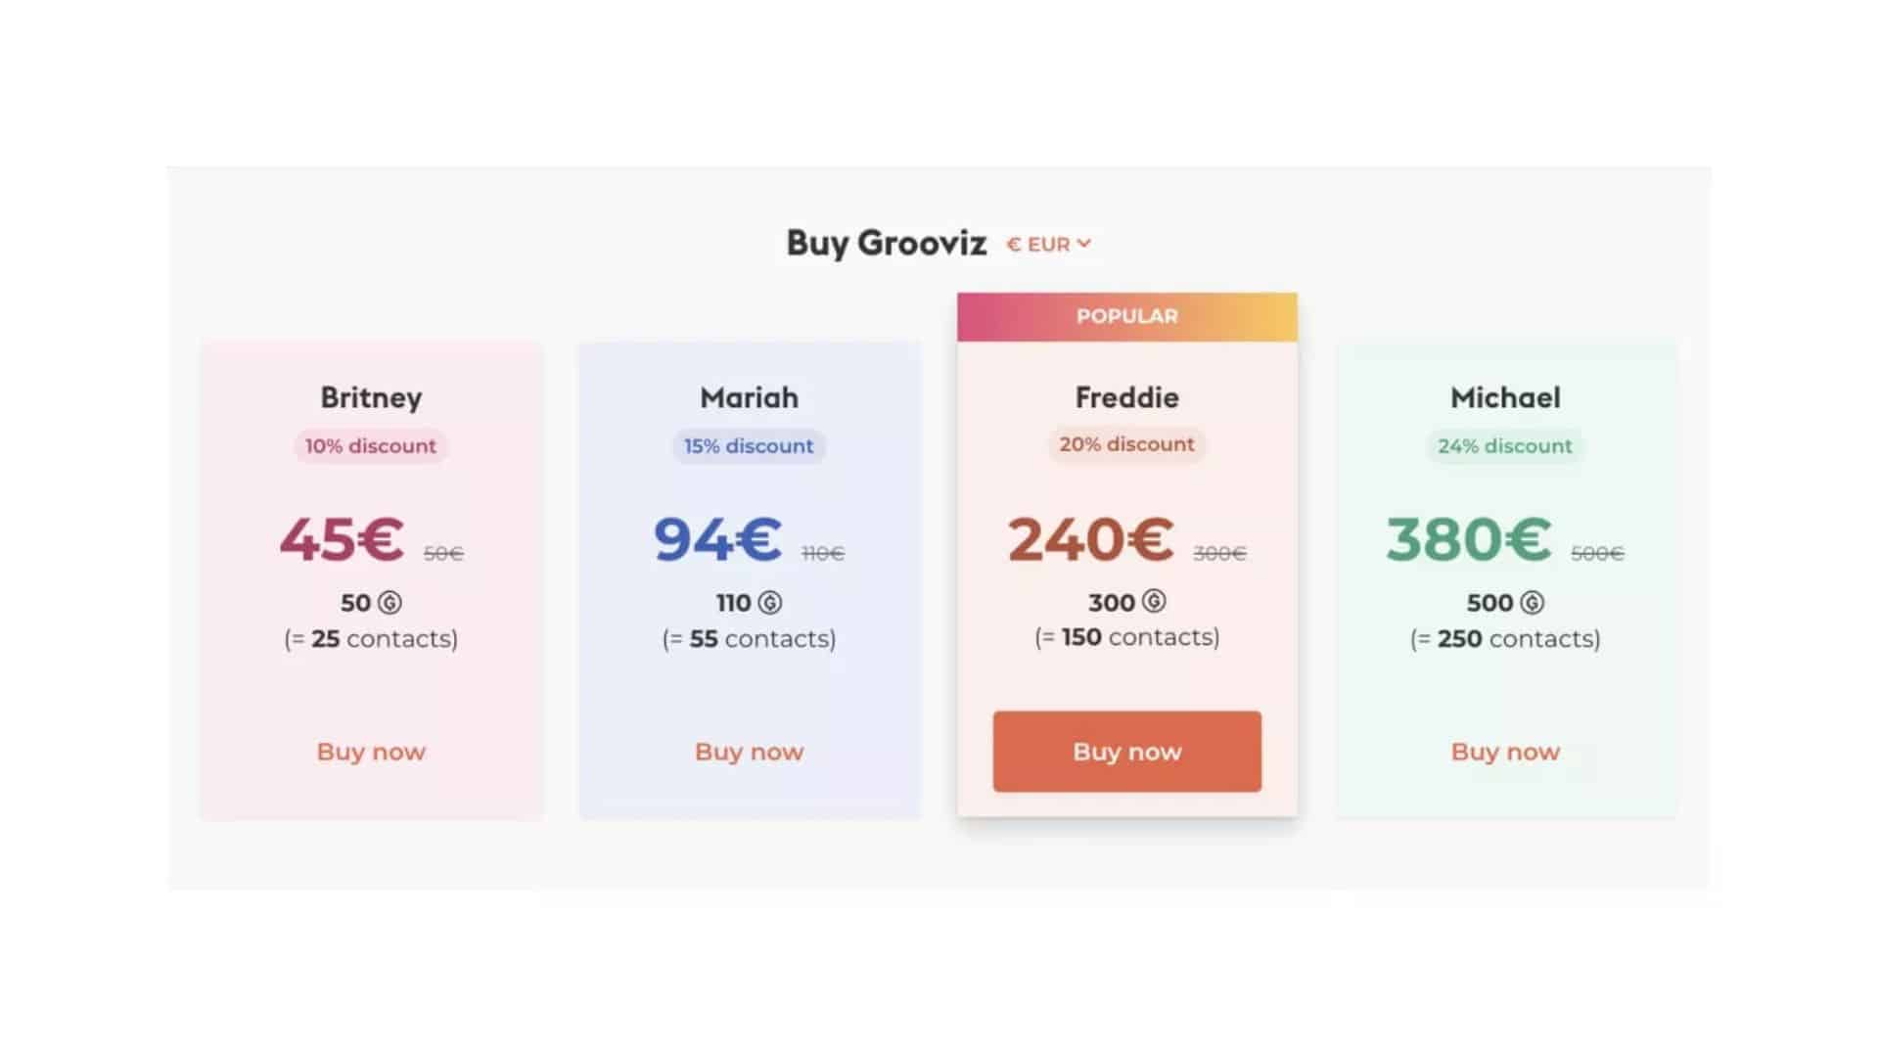Click the 240€ Freddie price
The height and width of the screenshot is (1057, 1879).
click(x=1090, y=539)
